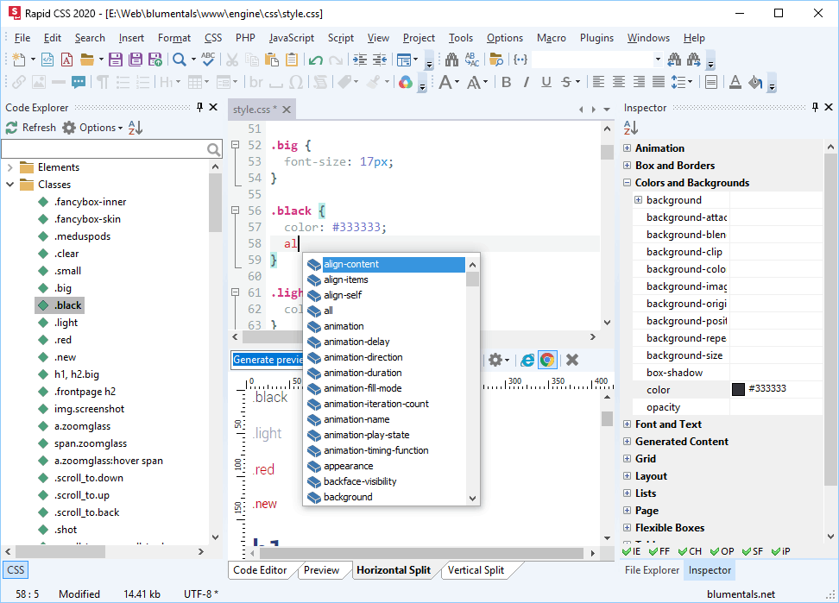Click the Paste icon
The width and height of the screenshot is (839, 603).
point(272,60)
